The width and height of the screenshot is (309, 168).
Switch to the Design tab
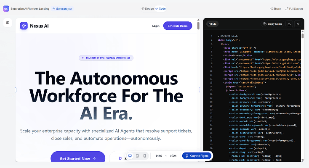pos(148,9)
